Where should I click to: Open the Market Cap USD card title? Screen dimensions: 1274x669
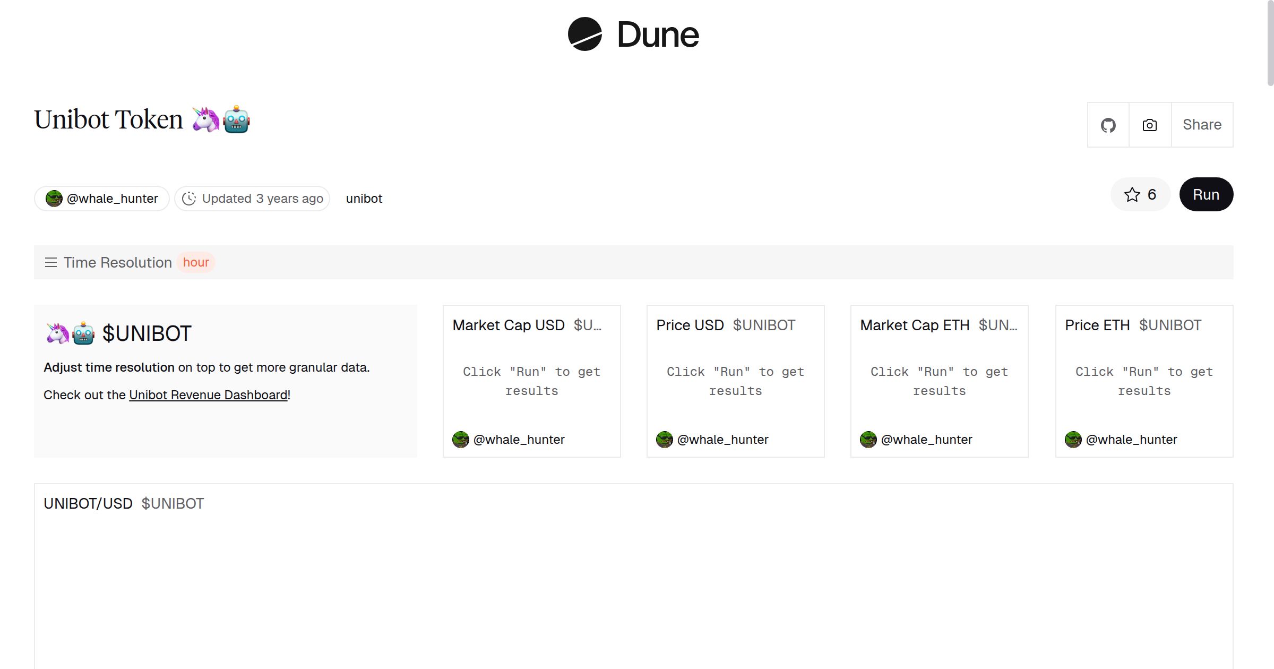[x=508, y=325]
